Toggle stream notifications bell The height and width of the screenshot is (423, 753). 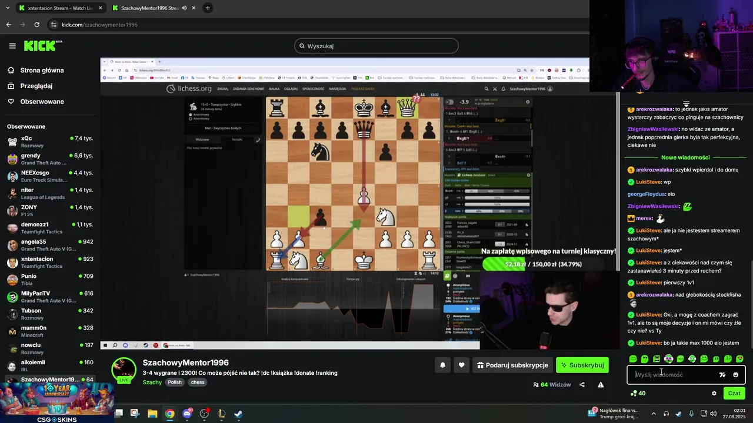442,365
